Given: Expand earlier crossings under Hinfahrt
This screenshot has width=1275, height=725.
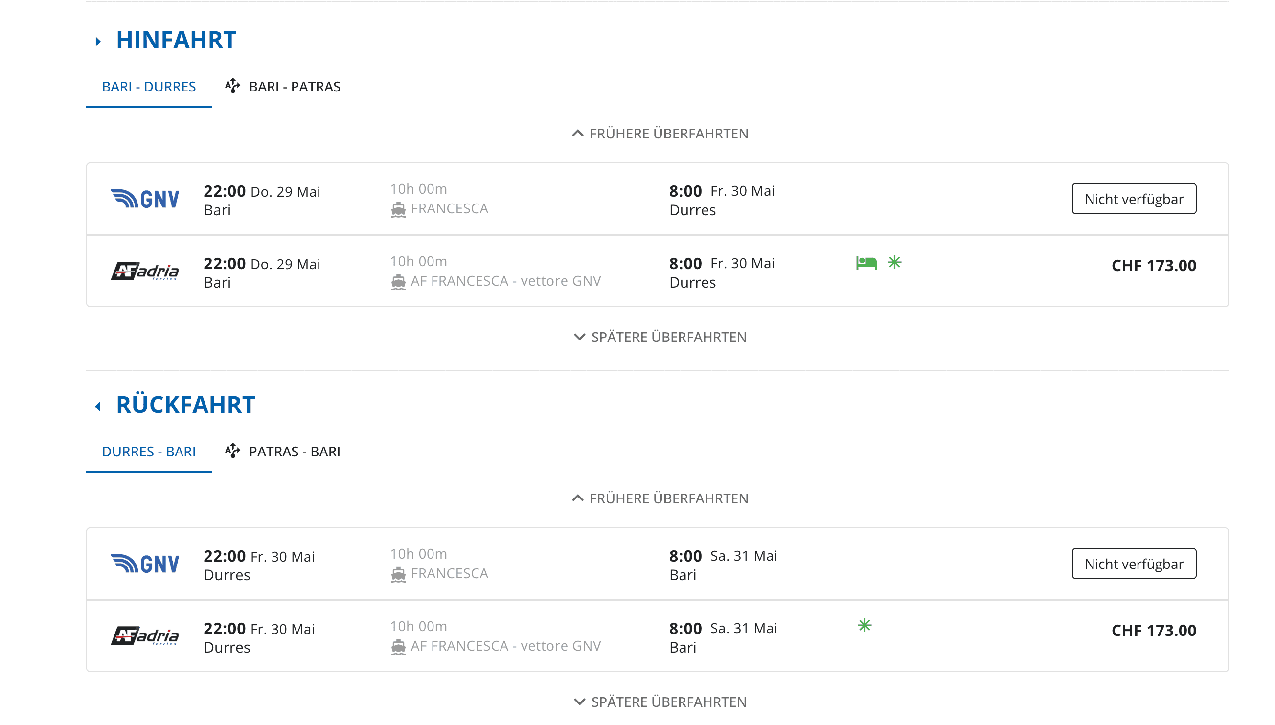Looking at the screenshot, I should (x=660, y=134).
